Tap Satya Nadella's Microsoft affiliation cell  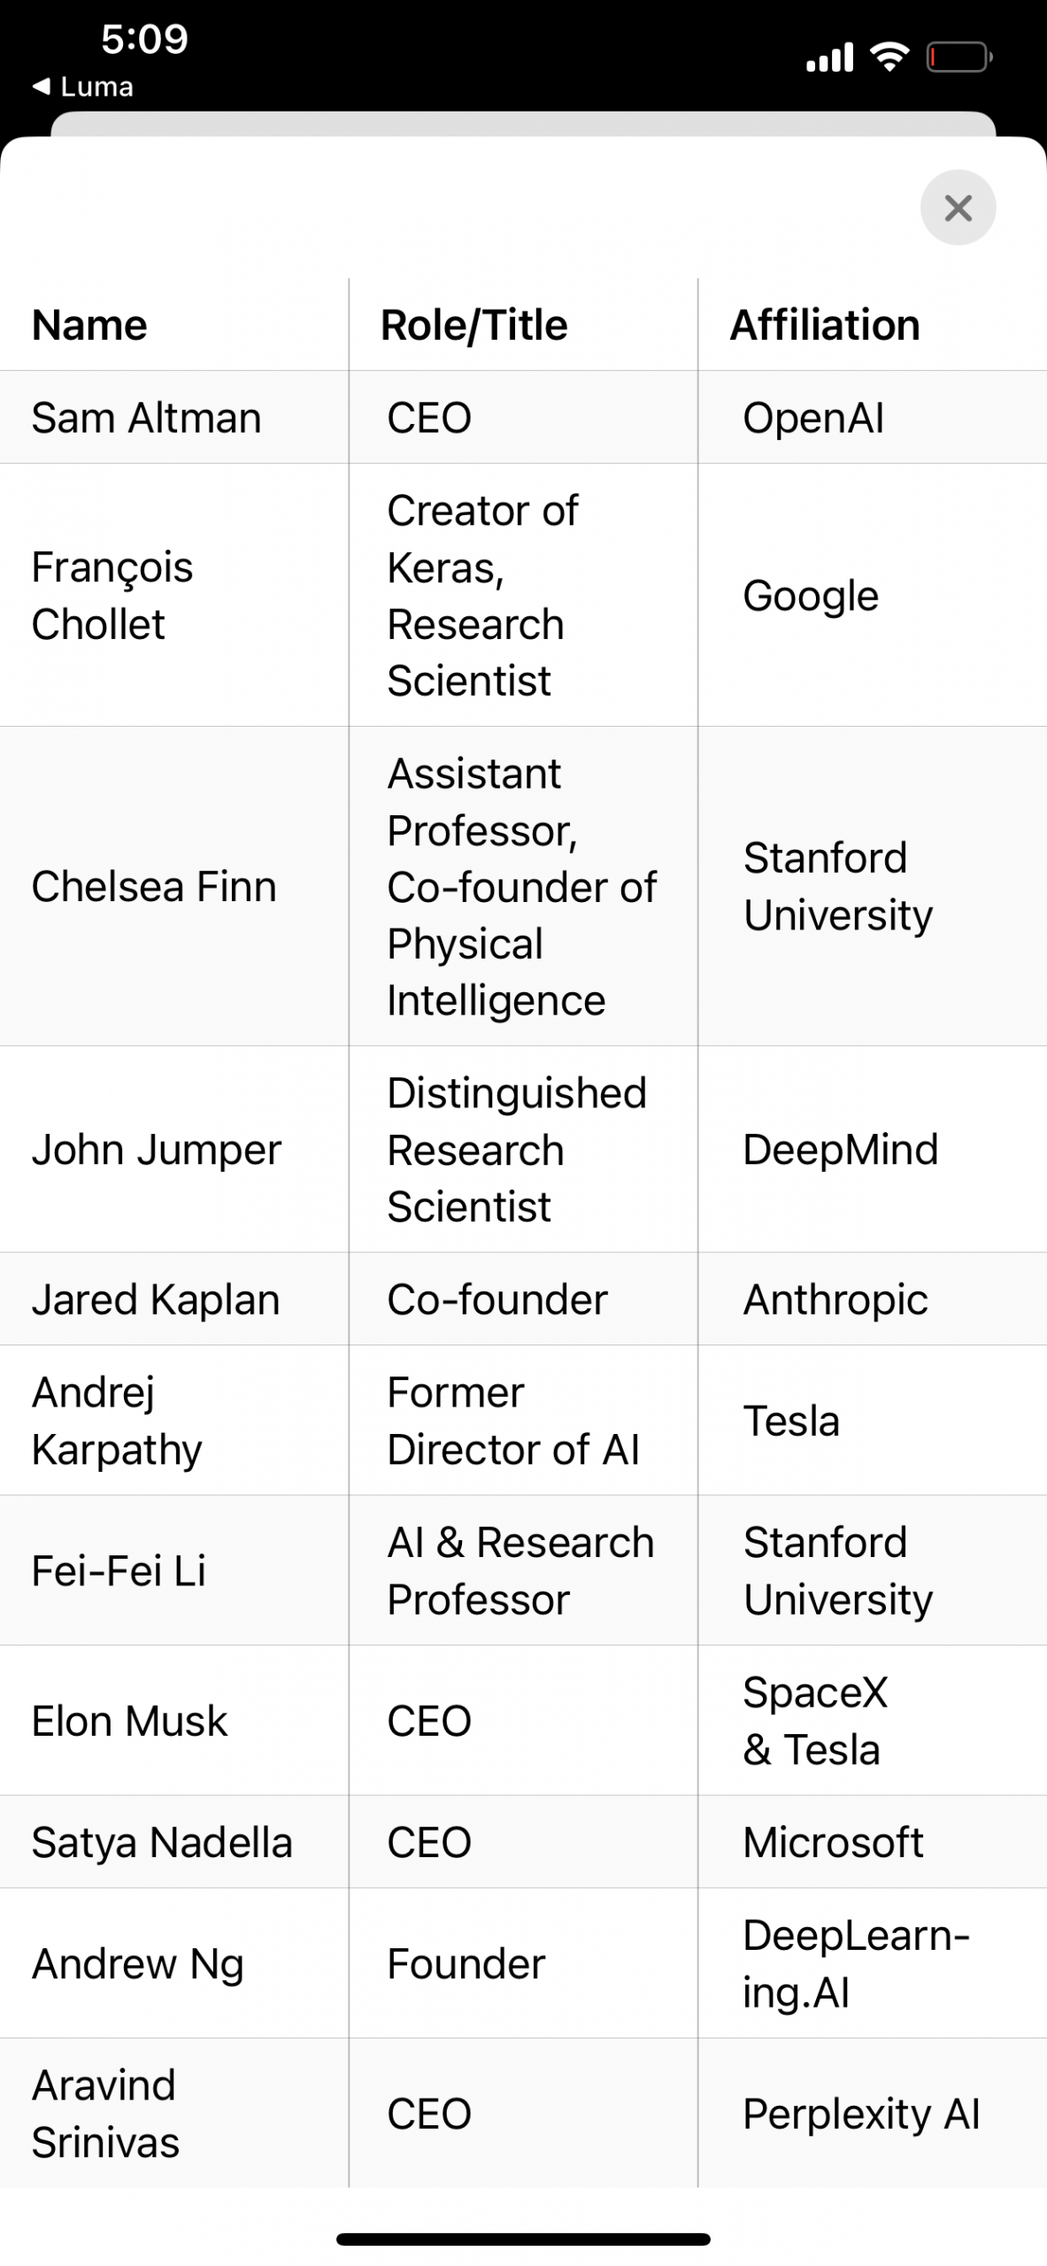pos(833,1842)
